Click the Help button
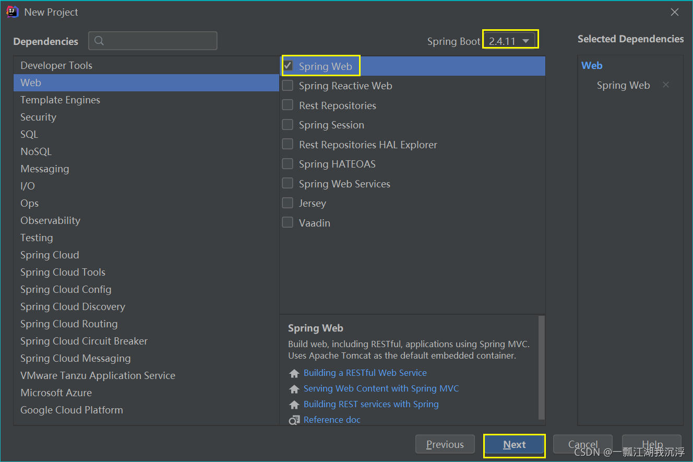 652,445
